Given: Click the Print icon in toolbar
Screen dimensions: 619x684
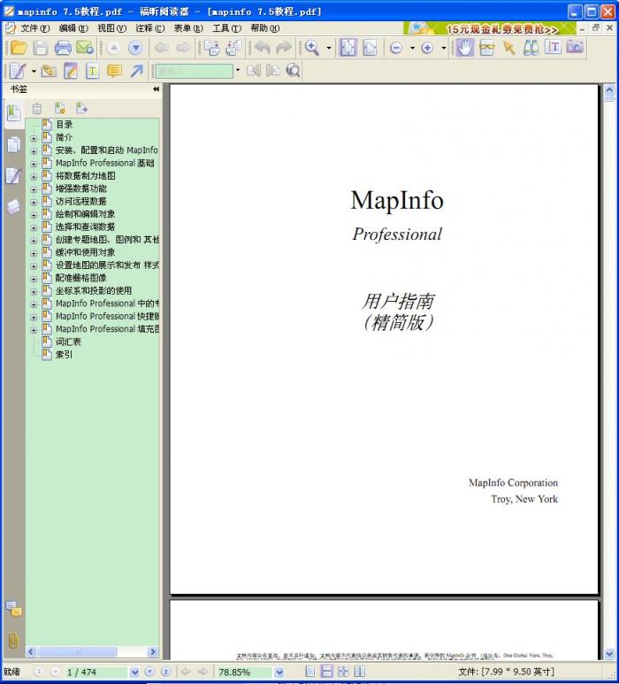Looking at the screenshot, I should point(63,48).
